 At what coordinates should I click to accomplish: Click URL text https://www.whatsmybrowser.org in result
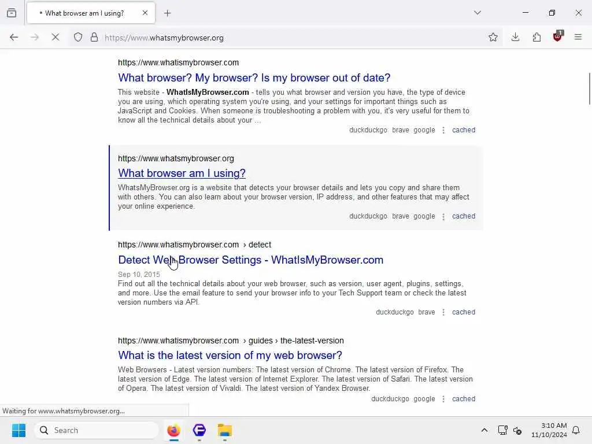[176, 158]
